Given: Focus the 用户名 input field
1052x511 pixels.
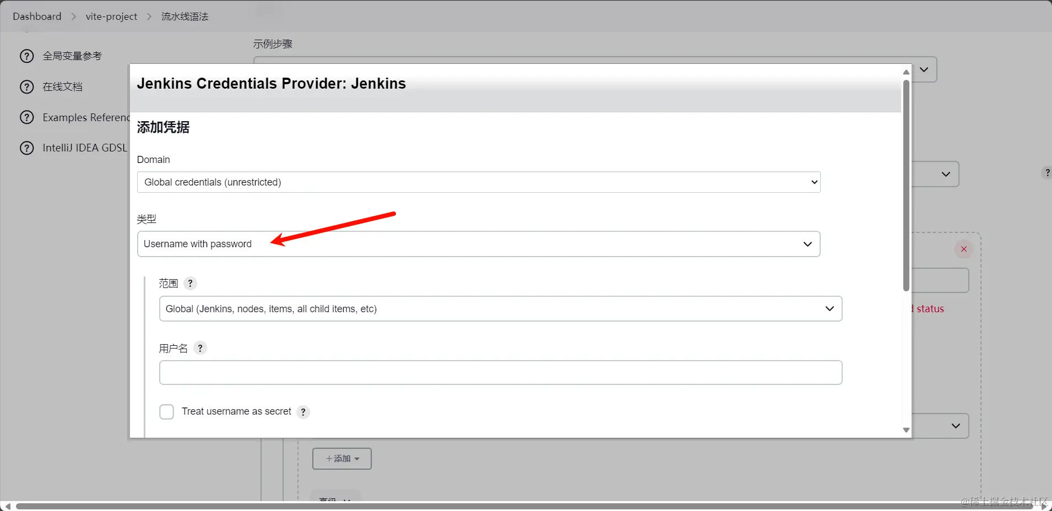Looking at the screenshot, I should point(501,373).
